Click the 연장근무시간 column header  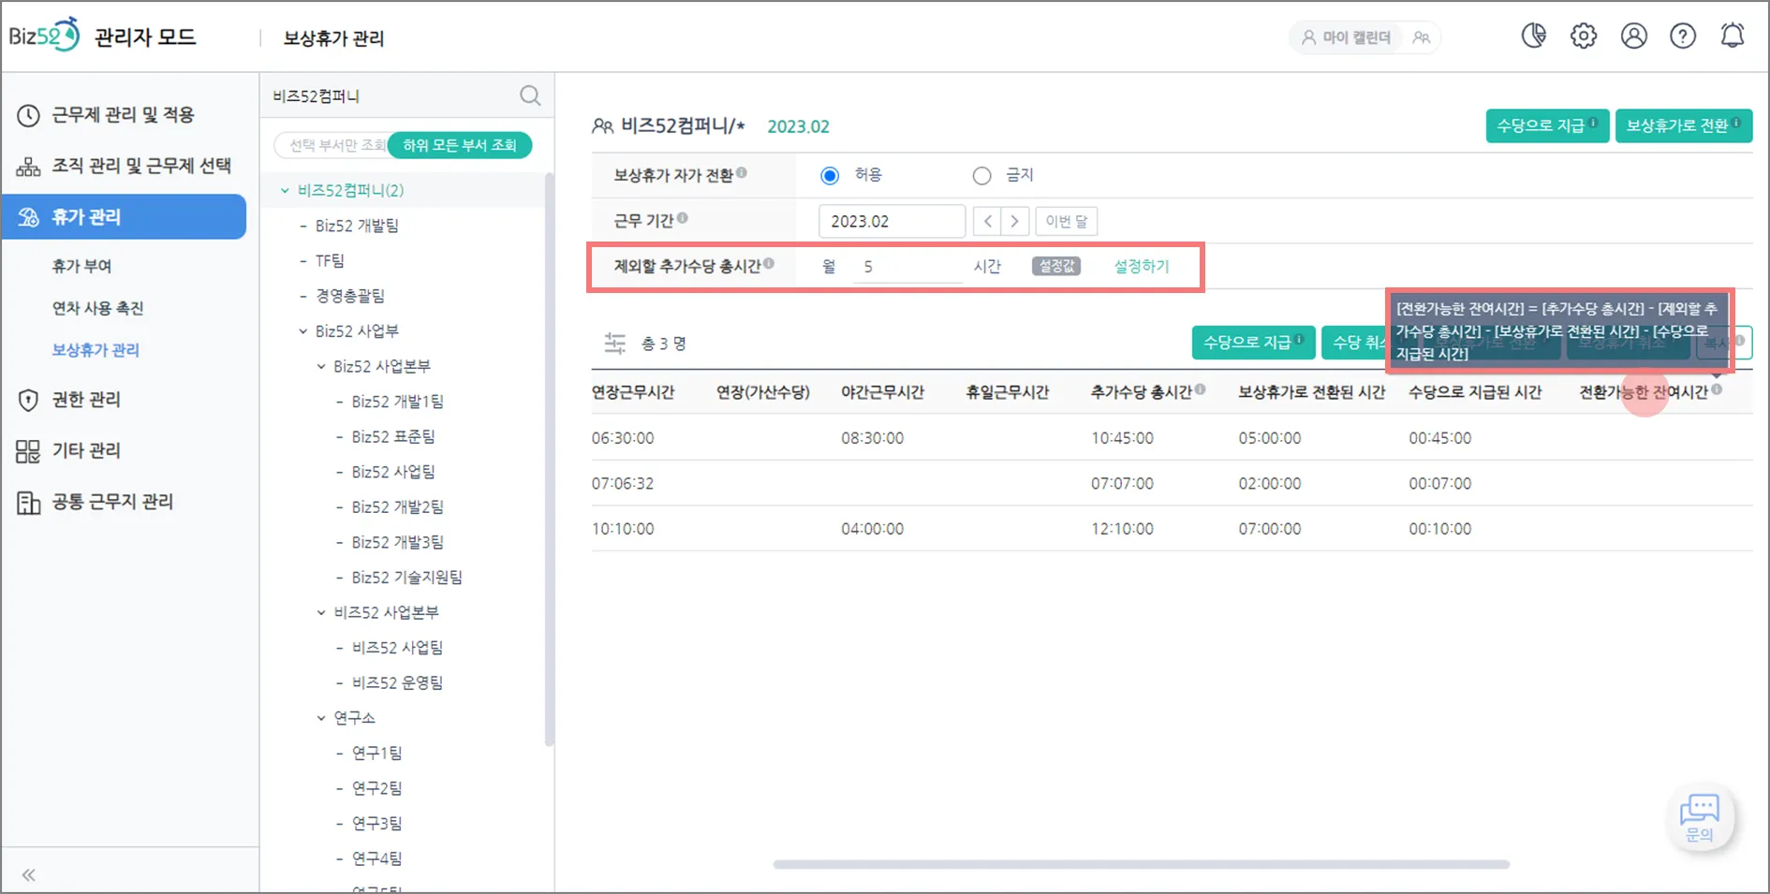[x=633, y=392]
